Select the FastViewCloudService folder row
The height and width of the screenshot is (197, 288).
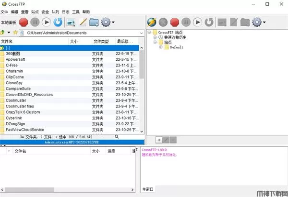click(x=70, y=130)
